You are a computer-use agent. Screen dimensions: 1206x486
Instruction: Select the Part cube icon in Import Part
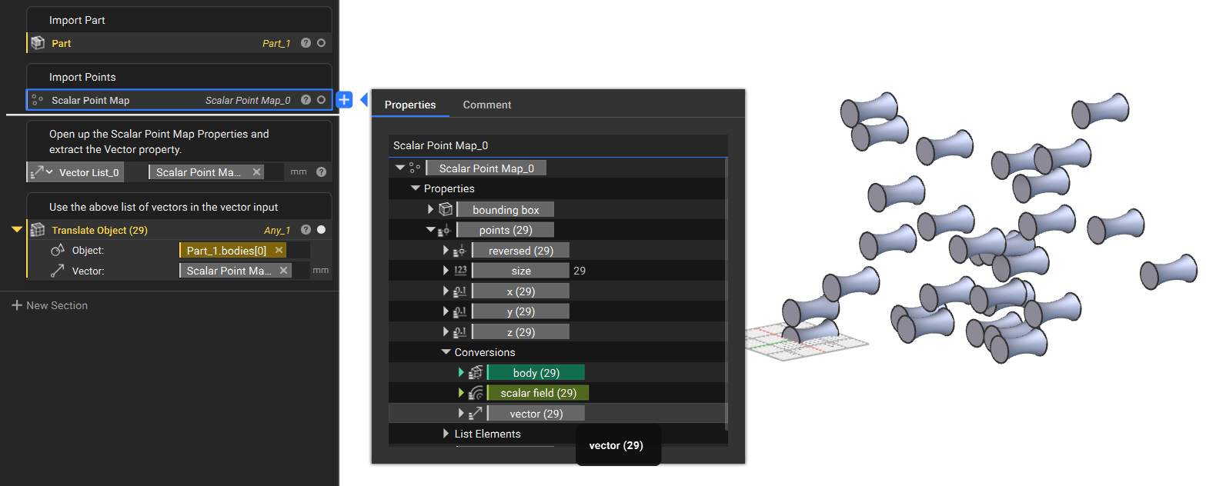point(38,43)
